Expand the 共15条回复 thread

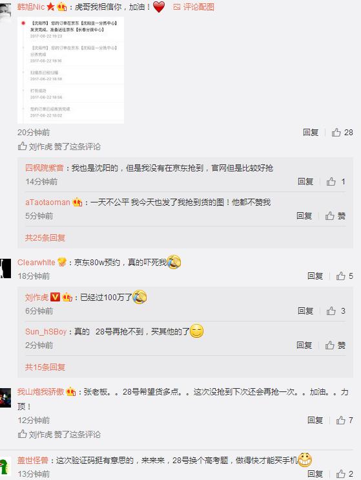coord(45,367)
